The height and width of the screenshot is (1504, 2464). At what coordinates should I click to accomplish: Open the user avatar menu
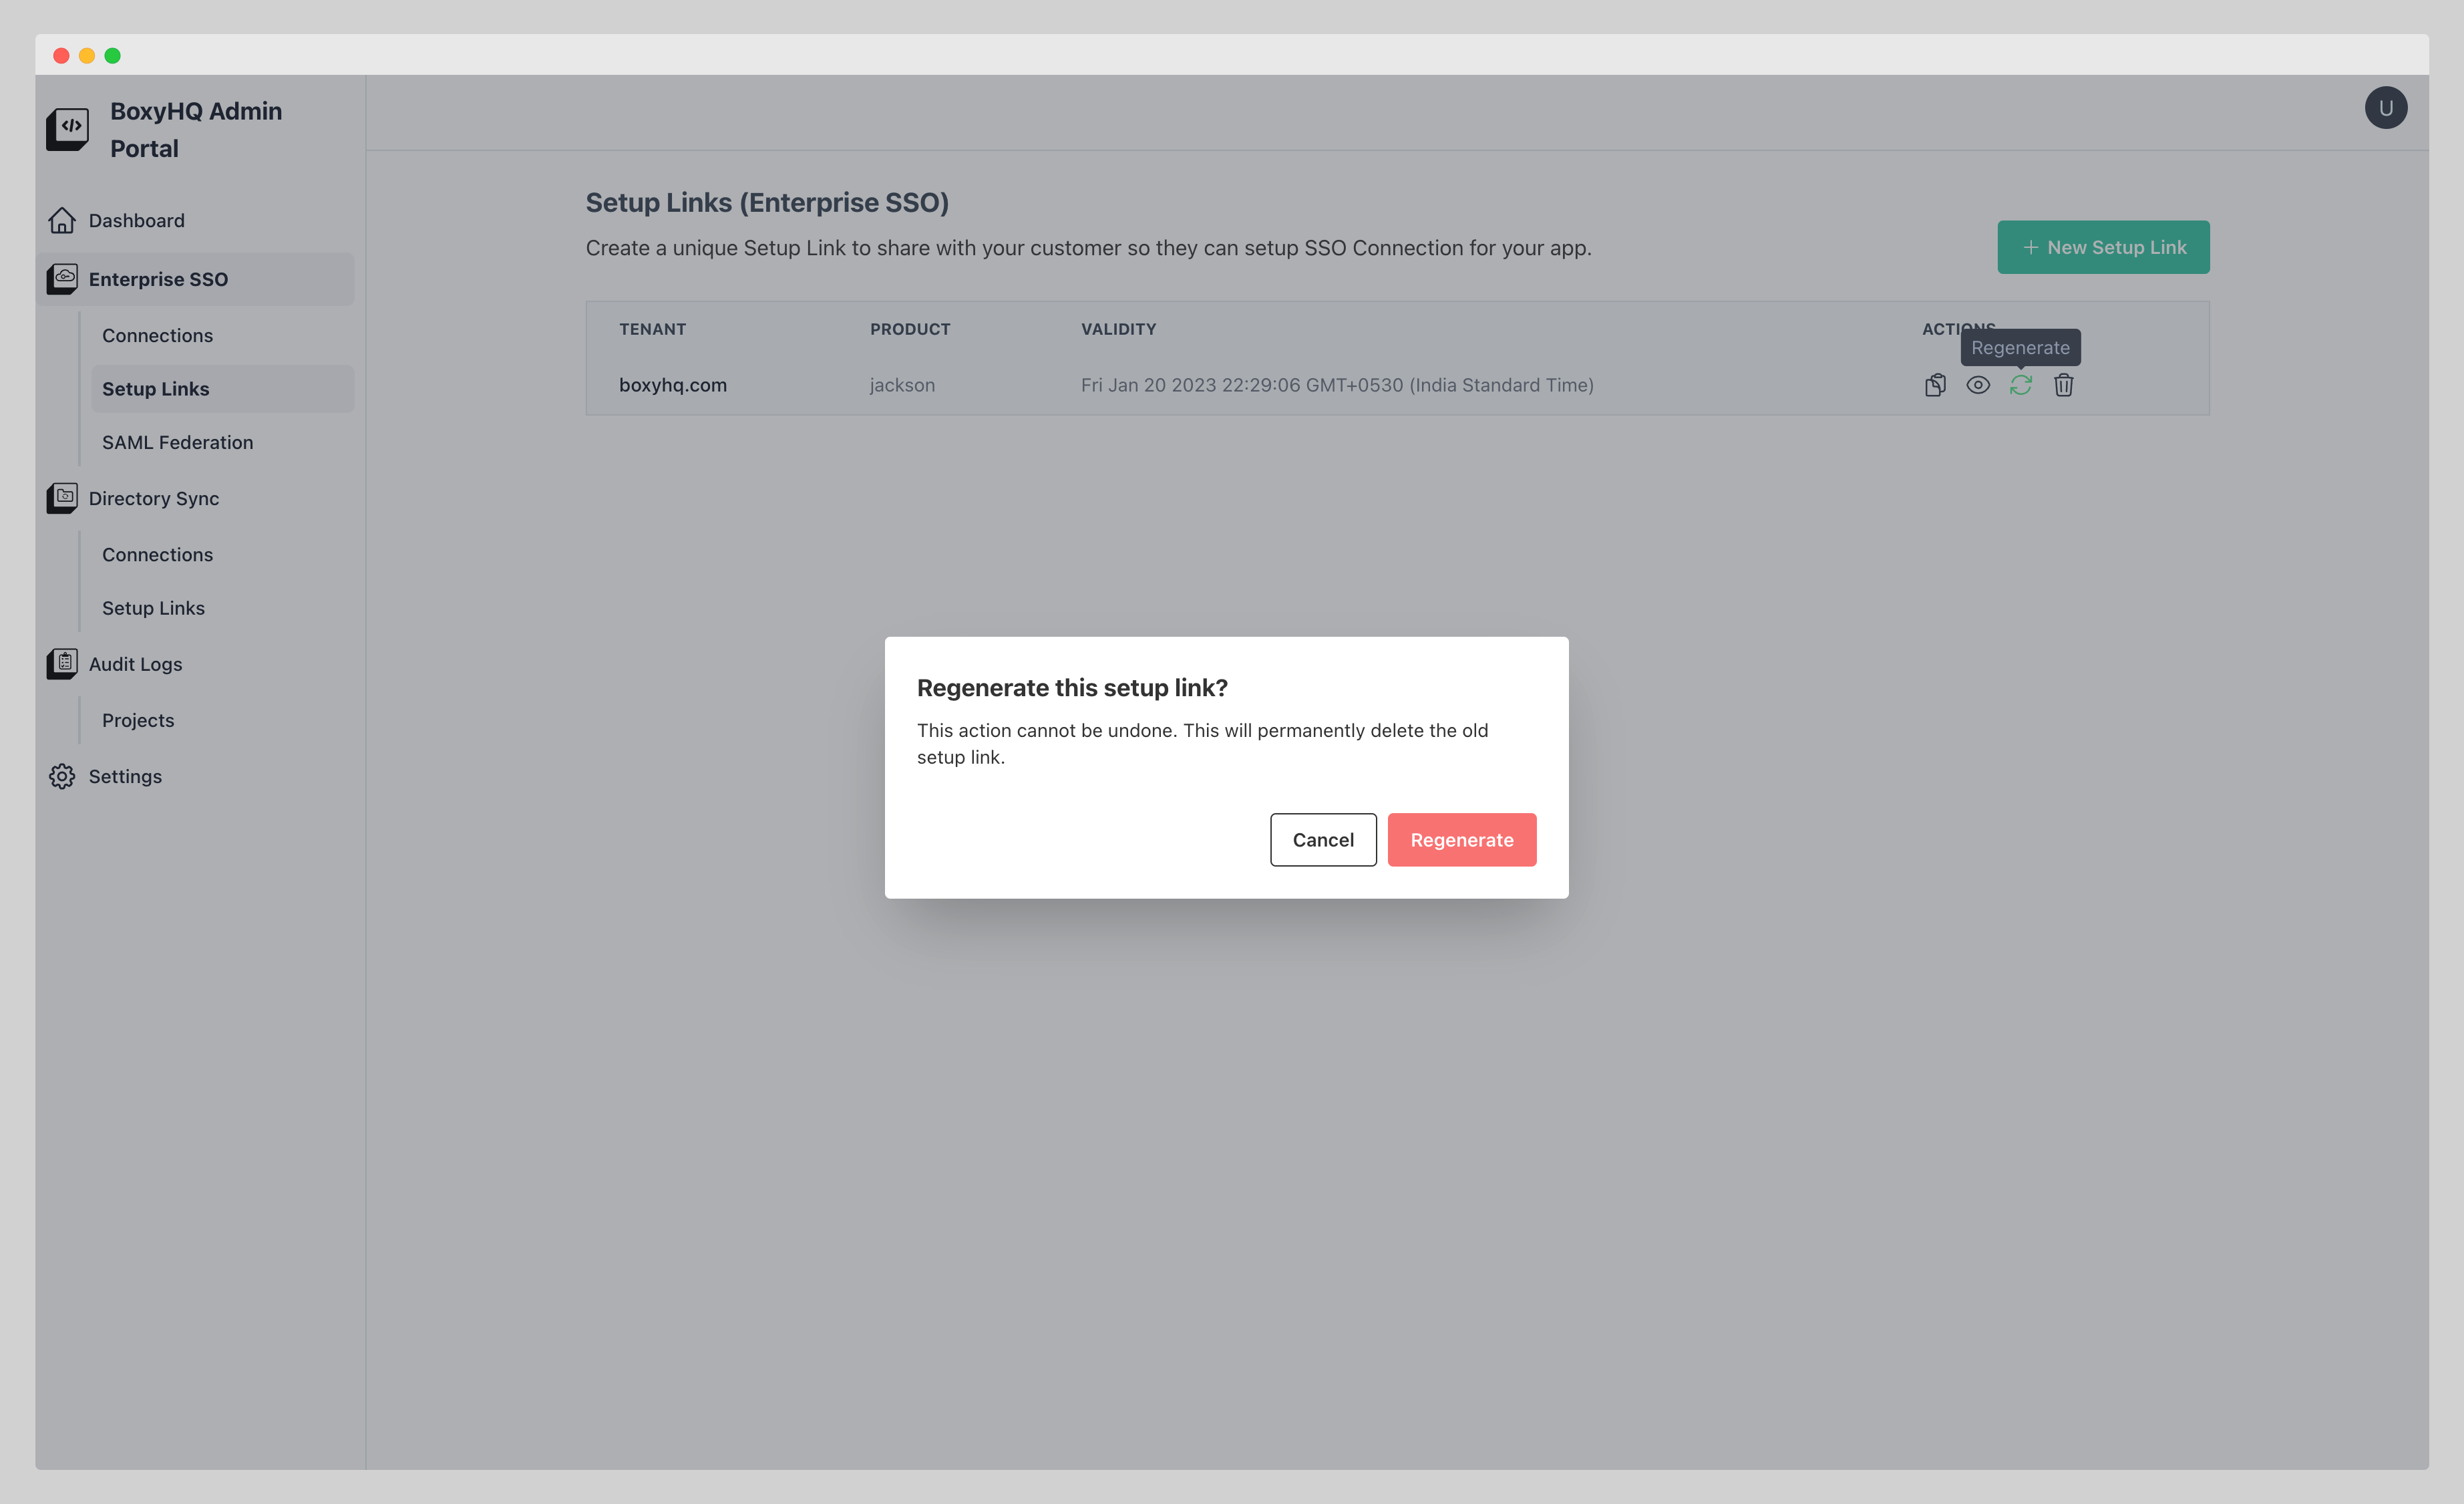coord(2385,108)
